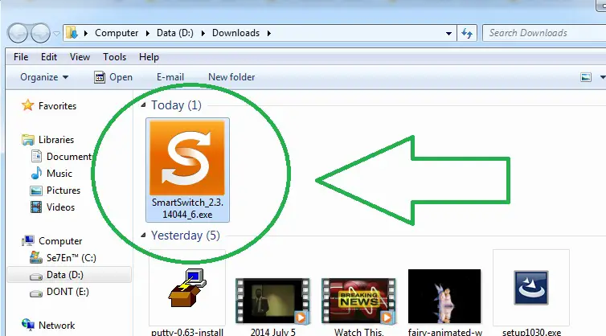Image resolution: width=606 pixels, height=336 pixels.
Task: Click the Videos filmstrip icon
Action: tap(36, 207)
